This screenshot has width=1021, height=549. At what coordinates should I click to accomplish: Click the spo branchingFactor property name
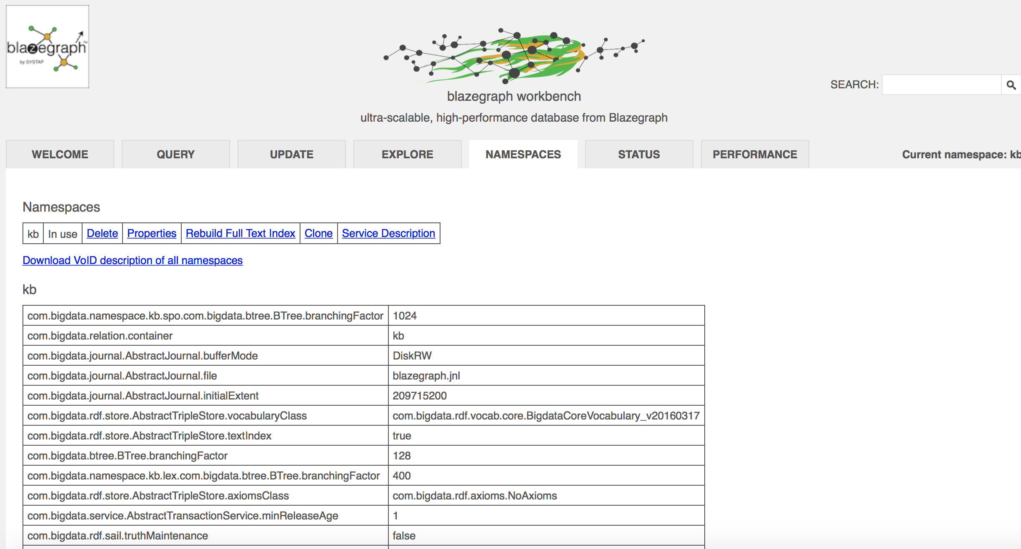click(205, 316)
